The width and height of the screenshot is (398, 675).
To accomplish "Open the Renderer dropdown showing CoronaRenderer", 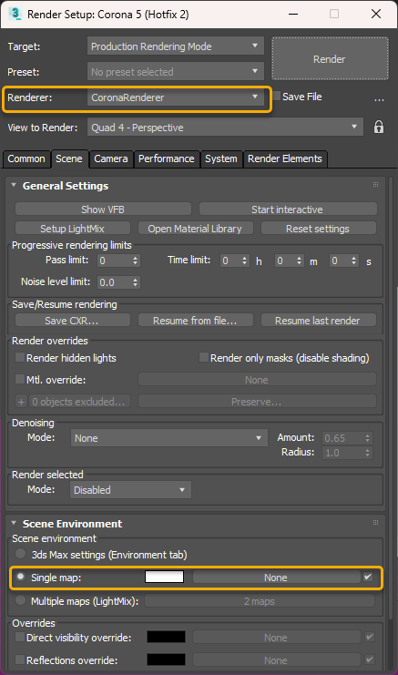I will 176,97.
